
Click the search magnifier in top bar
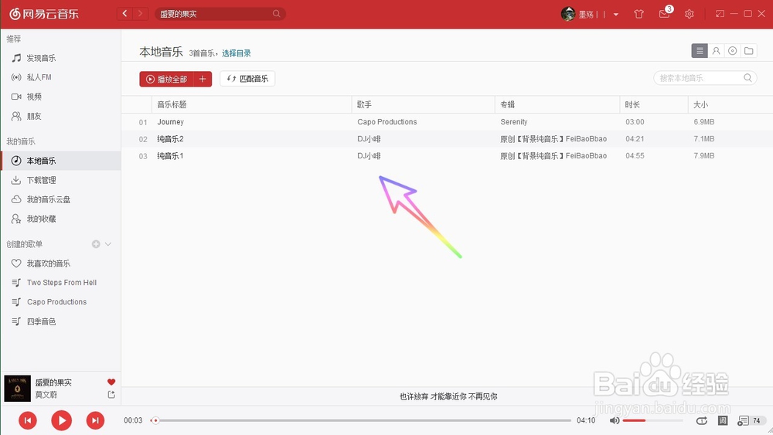tap(277, 14)
